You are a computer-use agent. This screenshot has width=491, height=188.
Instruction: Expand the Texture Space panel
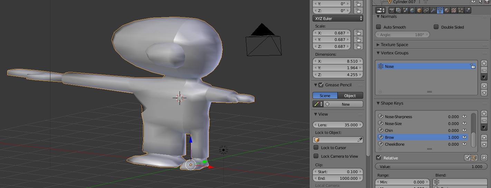(378, 45)
